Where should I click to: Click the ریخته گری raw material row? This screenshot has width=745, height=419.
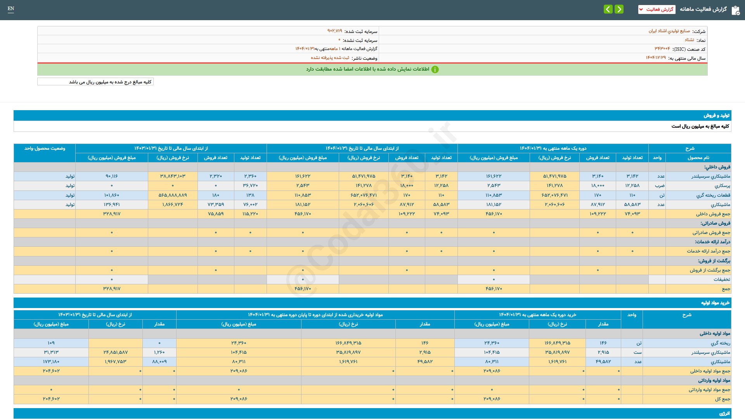[x=720, y=343]
